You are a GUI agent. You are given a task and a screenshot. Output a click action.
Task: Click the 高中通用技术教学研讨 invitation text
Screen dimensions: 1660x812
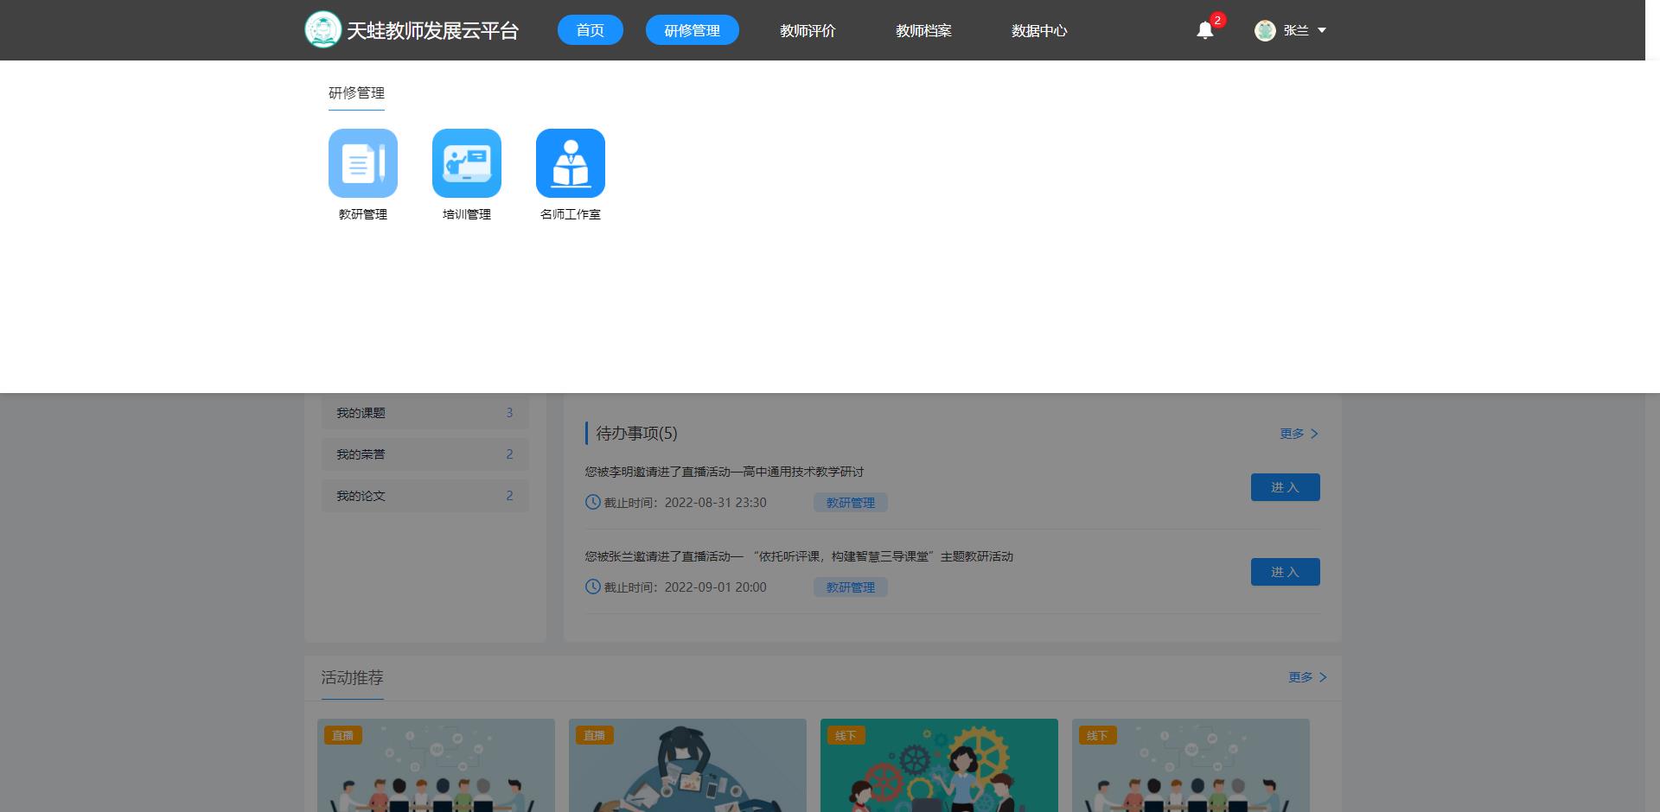click(725, 472)
